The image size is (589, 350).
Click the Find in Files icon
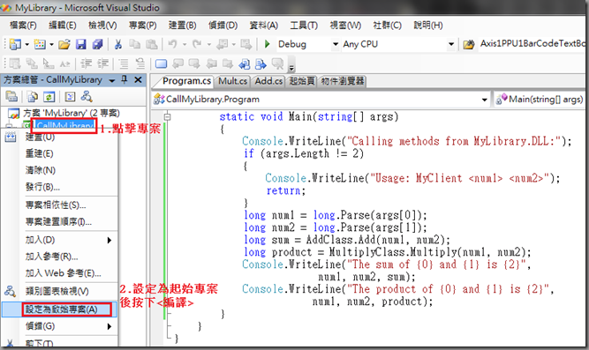click(x=468, y=45)
